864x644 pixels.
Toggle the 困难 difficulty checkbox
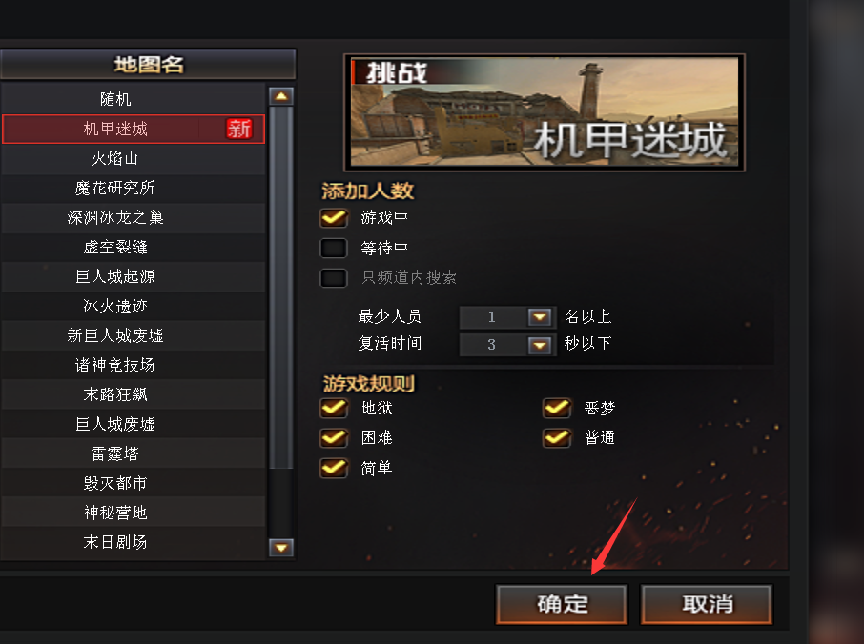[x=334, y=437]
